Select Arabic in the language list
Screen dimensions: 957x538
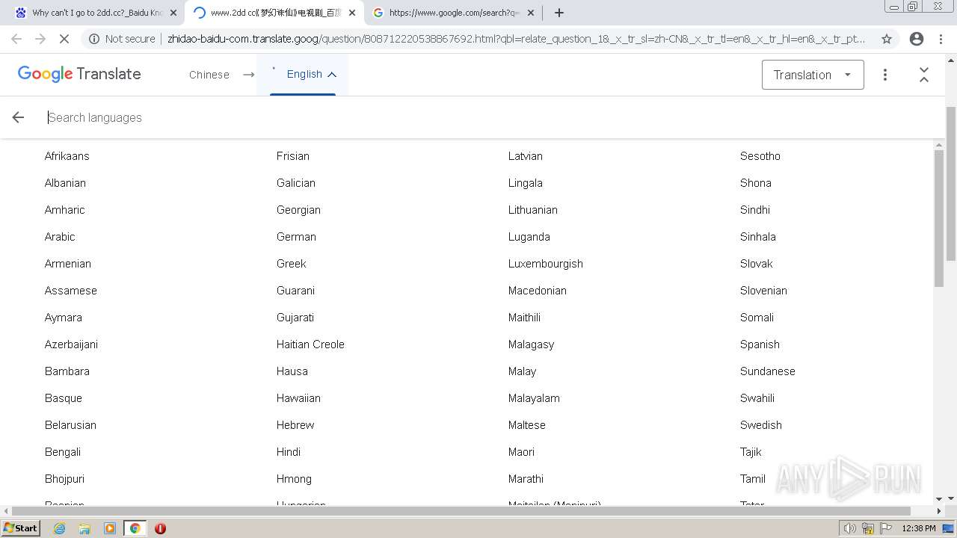pyautogui.click(x=60, y=237)
